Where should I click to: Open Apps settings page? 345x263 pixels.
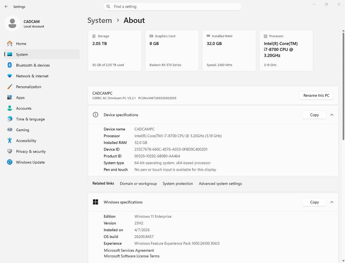point(42,97)
